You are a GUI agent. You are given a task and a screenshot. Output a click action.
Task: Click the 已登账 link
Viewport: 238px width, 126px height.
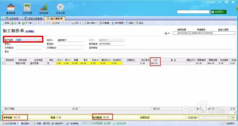coord(30,31)
